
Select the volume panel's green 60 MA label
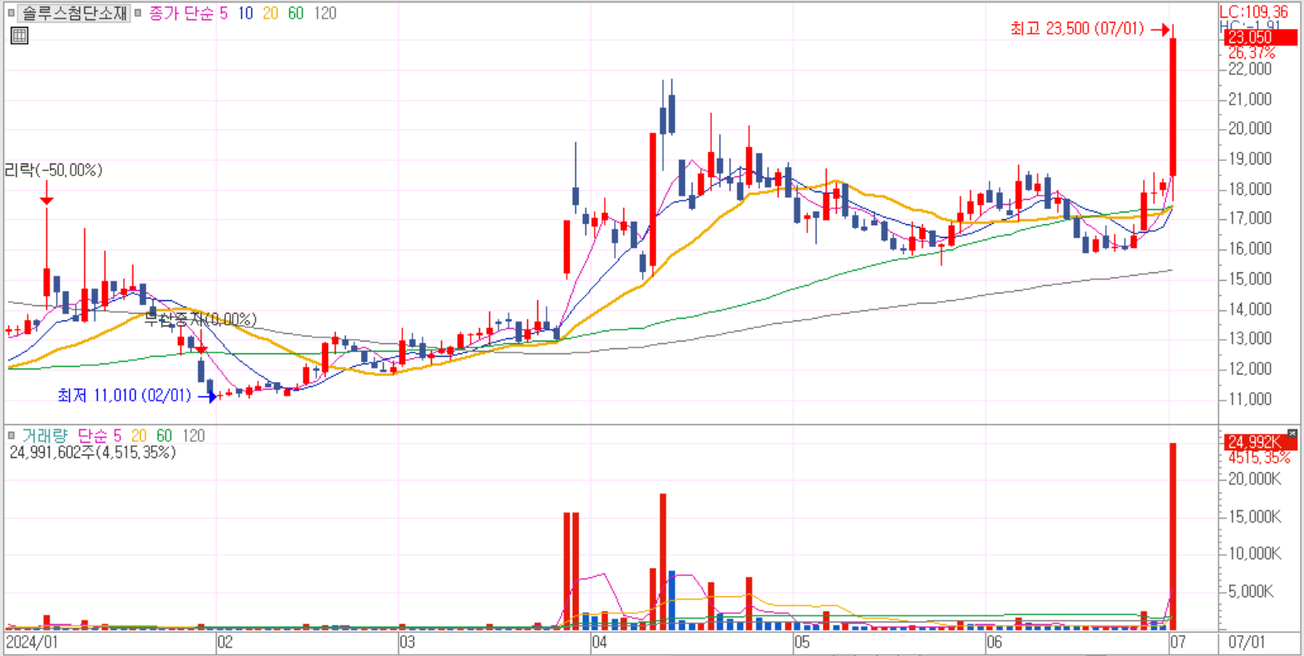coord(164,436)
